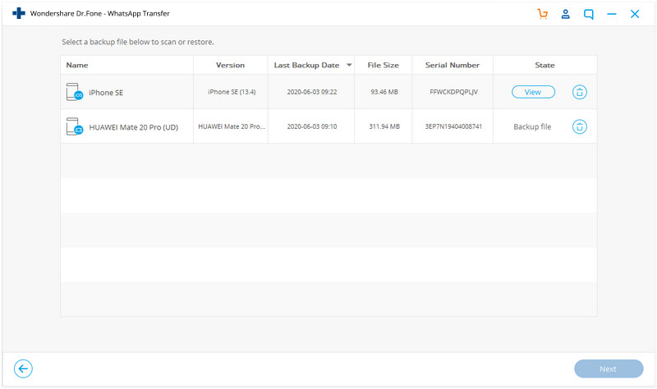
Task: Open the feedback chat icon
Action: click(589, 14)
